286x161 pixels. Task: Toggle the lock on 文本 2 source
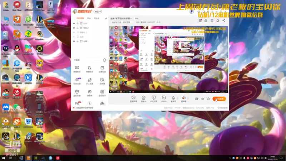tap(78, 28)
